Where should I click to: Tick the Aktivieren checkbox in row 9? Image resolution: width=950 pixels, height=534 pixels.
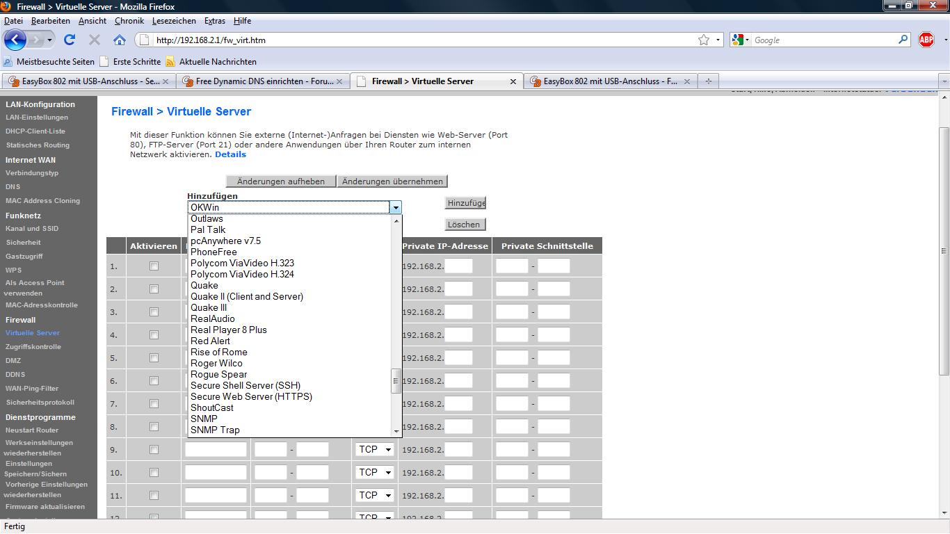click(x=154, y=450)
